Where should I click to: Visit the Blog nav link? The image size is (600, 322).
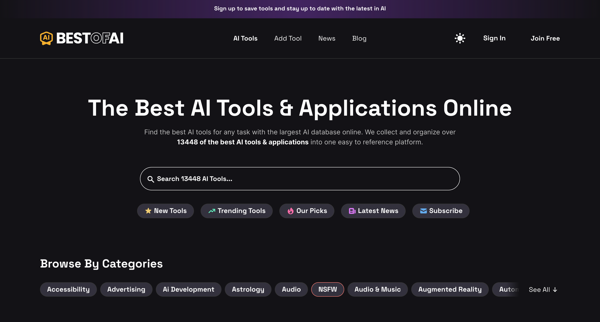tap(359, 38)
